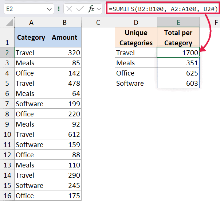Viewport: 220px width, 201px height.
Task: Select the amount cell 110
Action: [64, 165]
